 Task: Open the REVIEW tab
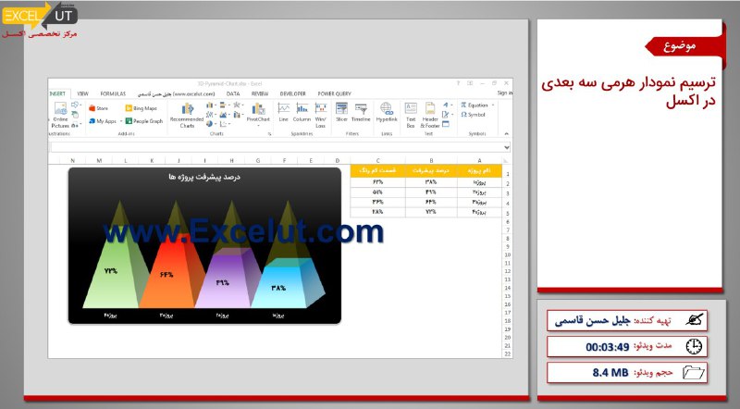point(260,93)
